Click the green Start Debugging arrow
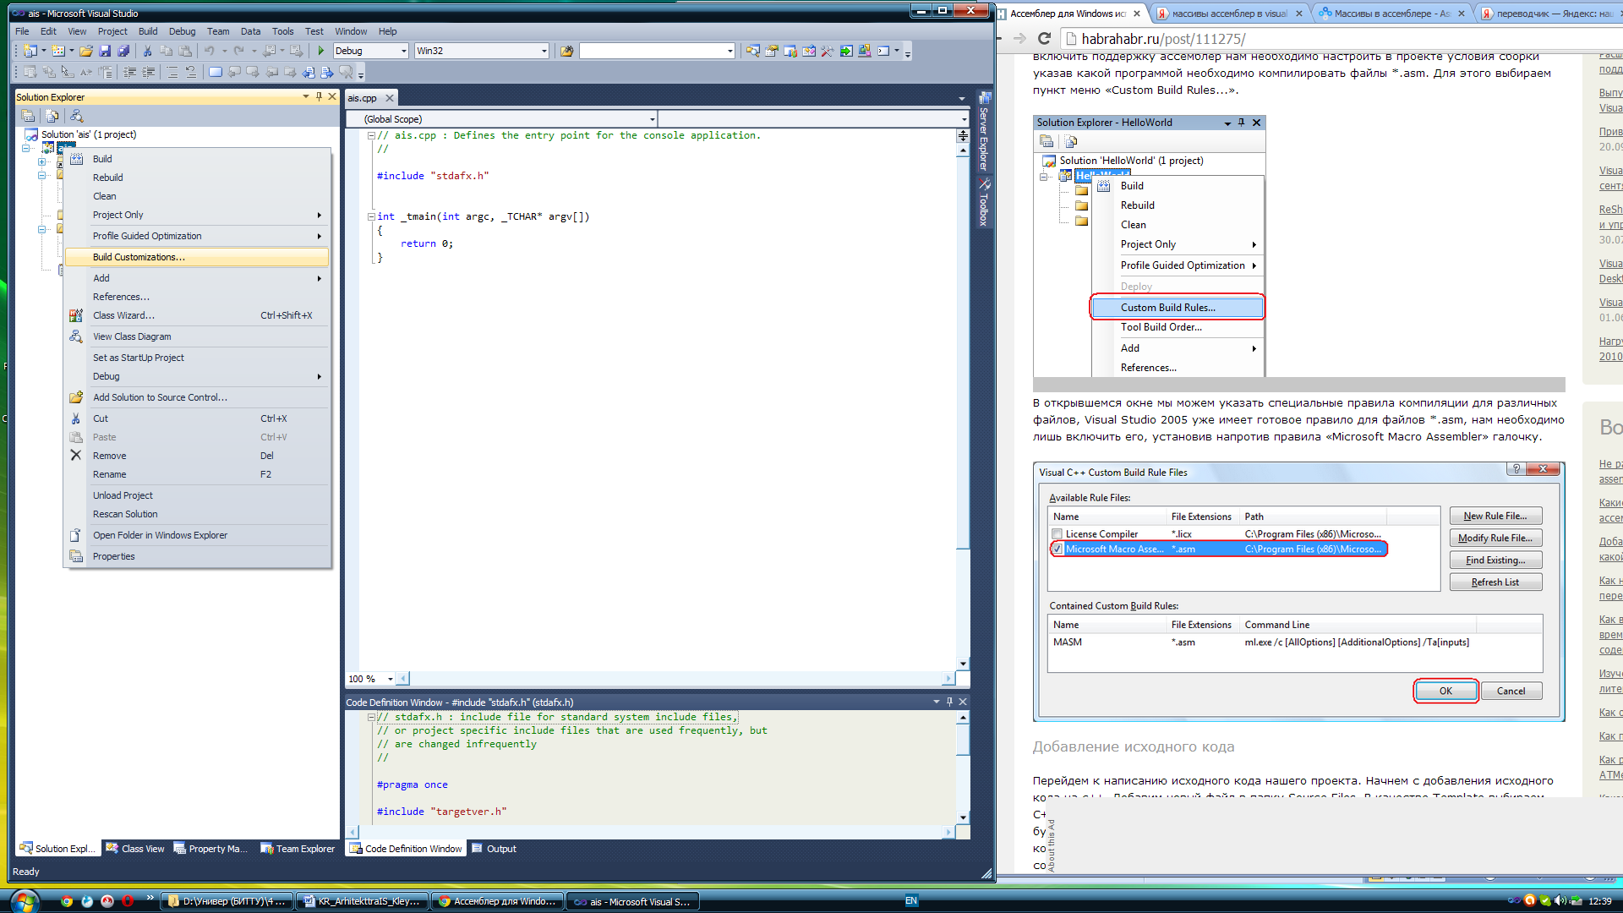 [x=321, y=51]
